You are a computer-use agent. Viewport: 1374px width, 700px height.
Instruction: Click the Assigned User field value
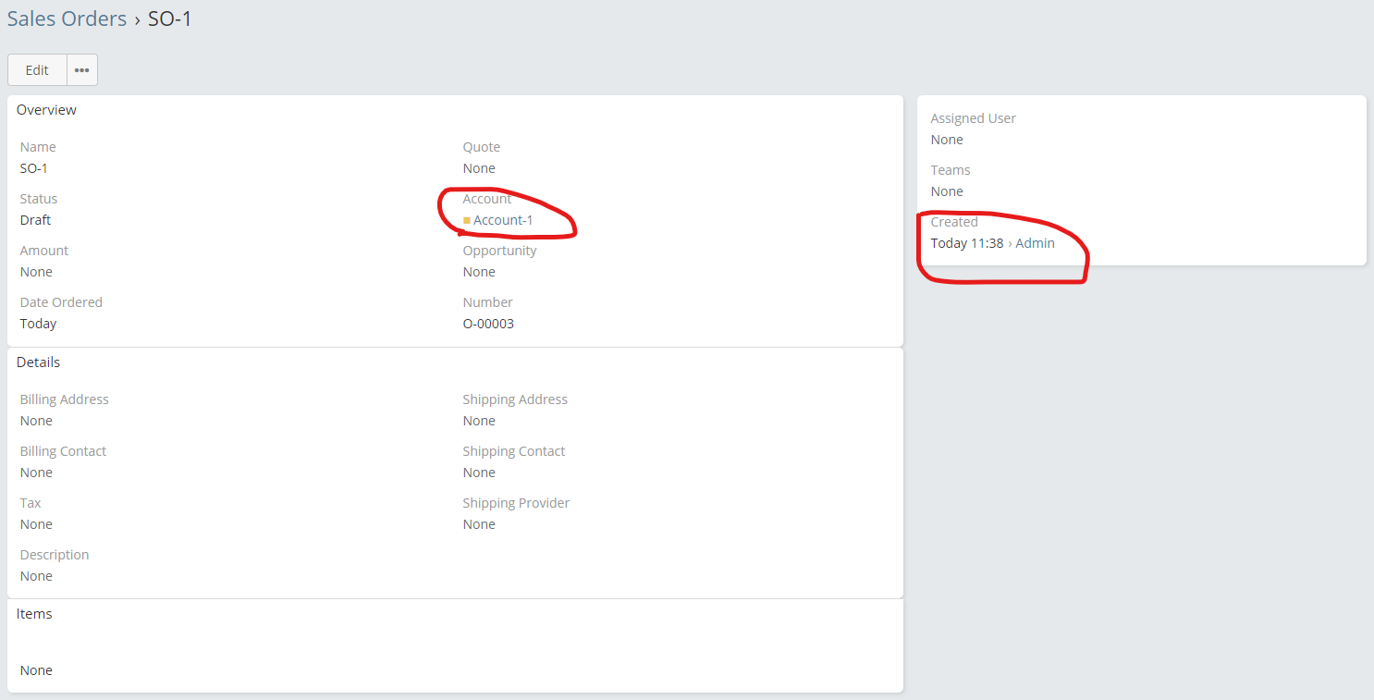947,140
